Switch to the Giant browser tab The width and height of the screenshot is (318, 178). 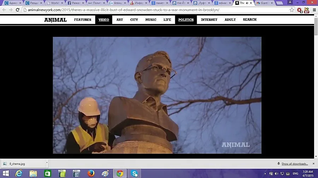(x=265, y=3)
